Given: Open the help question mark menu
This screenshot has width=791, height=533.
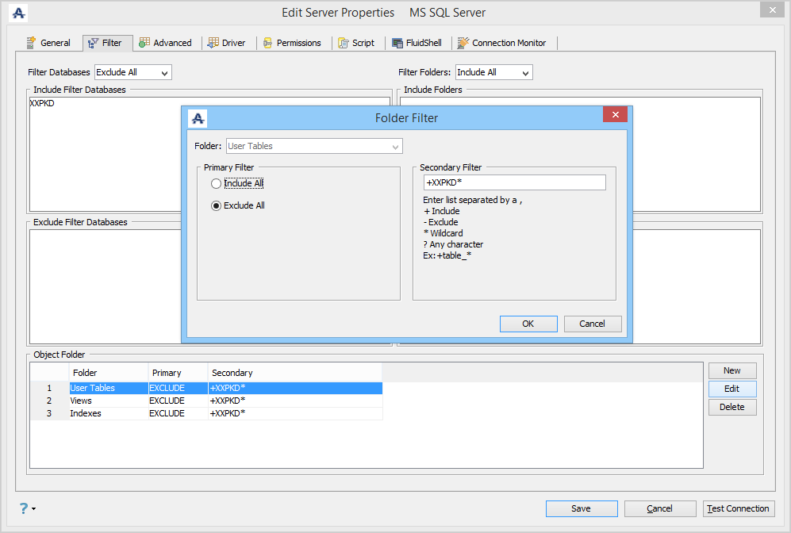Looking at the screenshot, I should (27, 508).
